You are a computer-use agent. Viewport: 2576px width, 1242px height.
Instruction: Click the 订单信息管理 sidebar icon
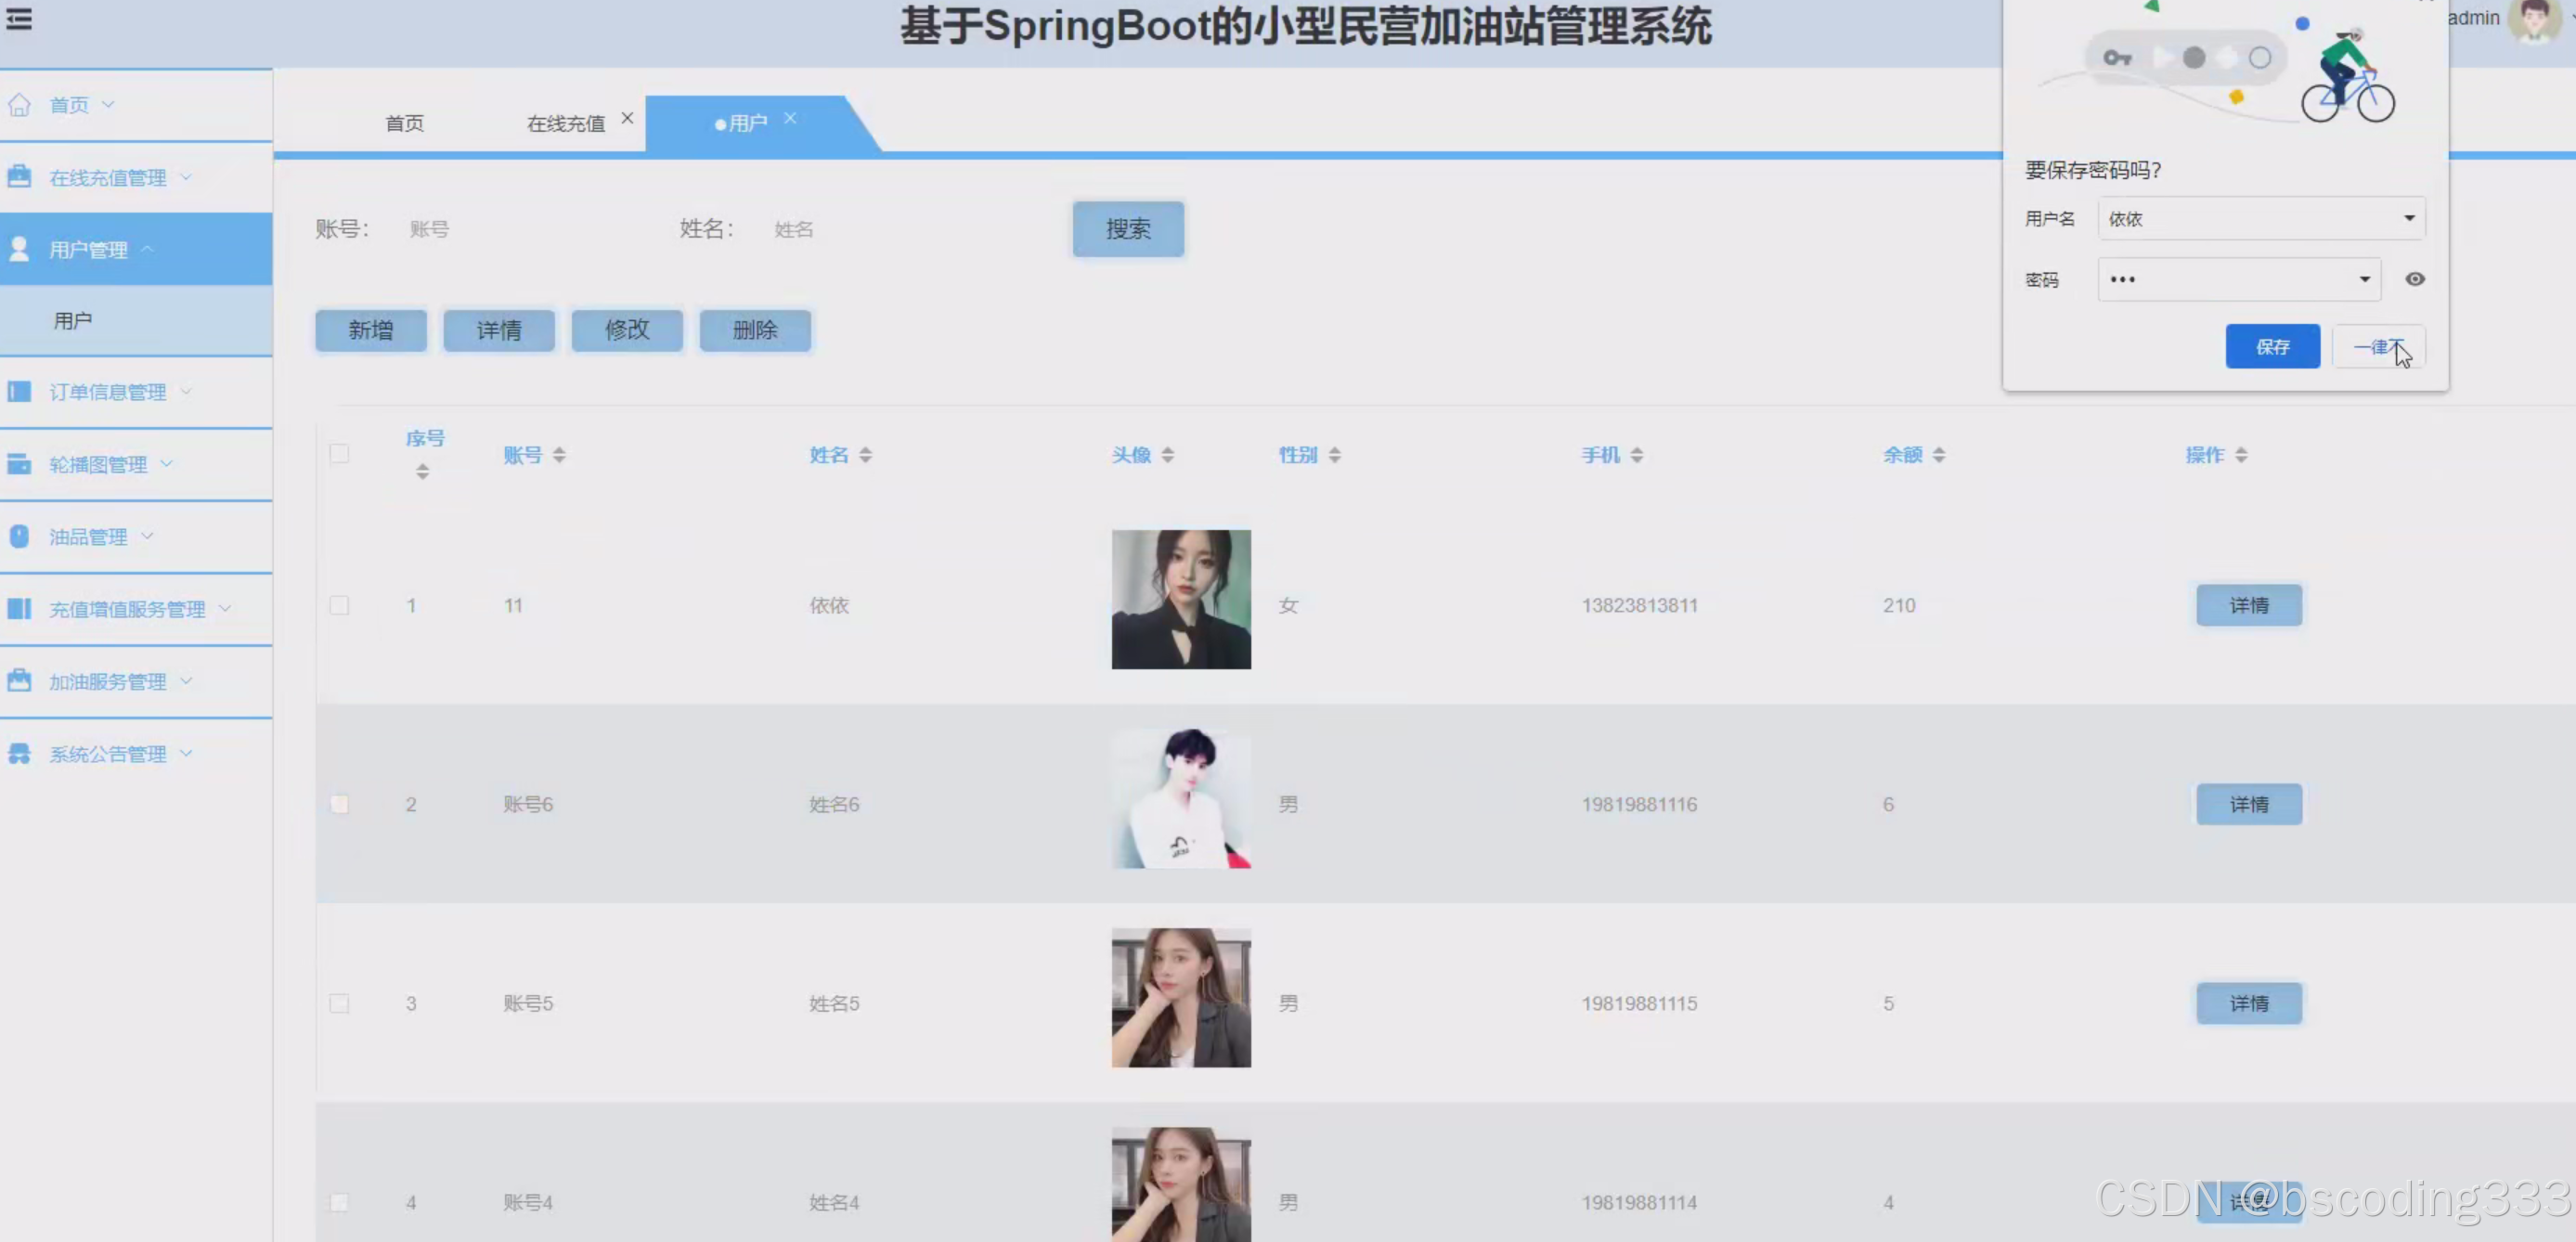coord(19,392)
